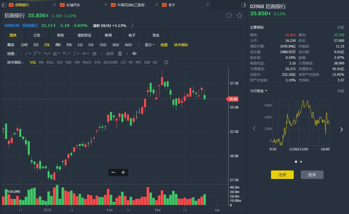The image size is (349, 214).
Task: Open the arrow tool dropdown arrow
Action: (x=69, y=53)
